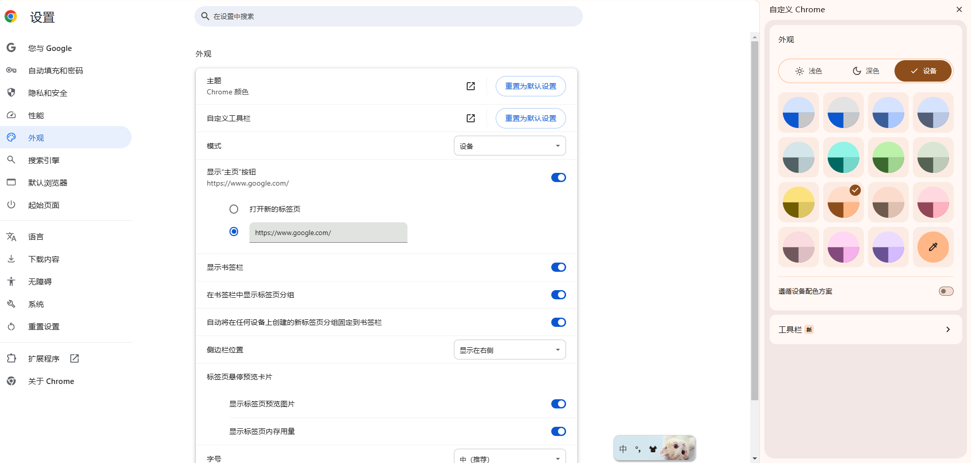This screenshot has width=971, height=463.
Task: Toggle 在书签栏中显示标签页分组 switch
Action: [558, 295]
